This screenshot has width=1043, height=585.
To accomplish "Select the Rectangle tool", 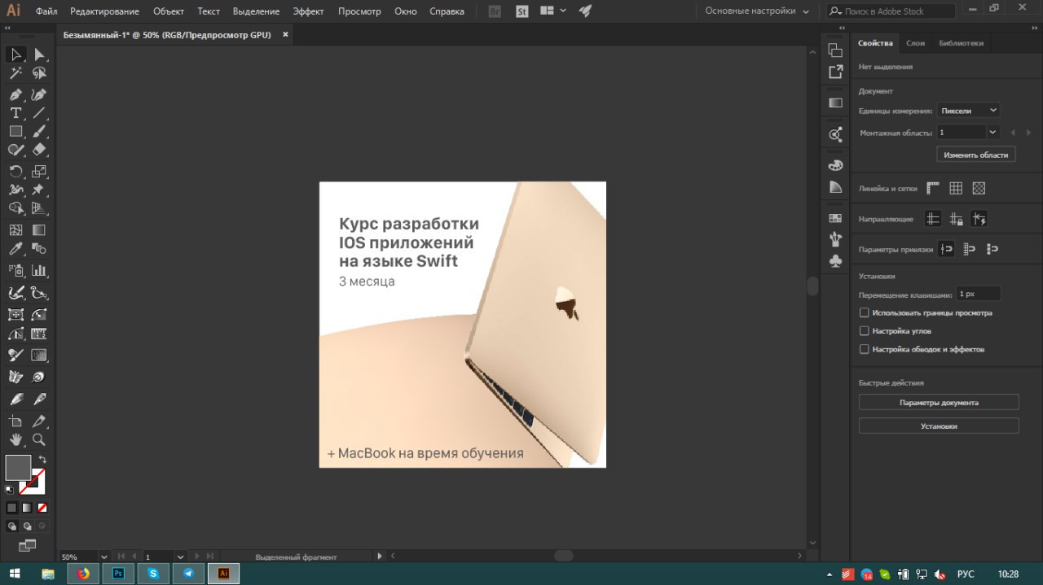I will (15, 132).
